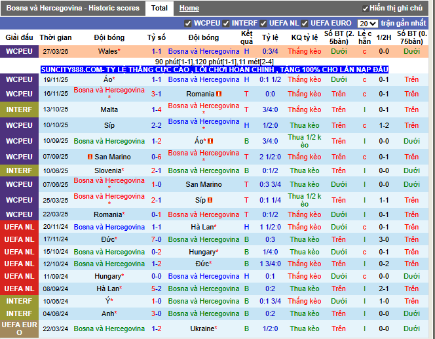Open the match count dropdown showing 20
This screenshot has height=339, width=435.
point(368,23)
